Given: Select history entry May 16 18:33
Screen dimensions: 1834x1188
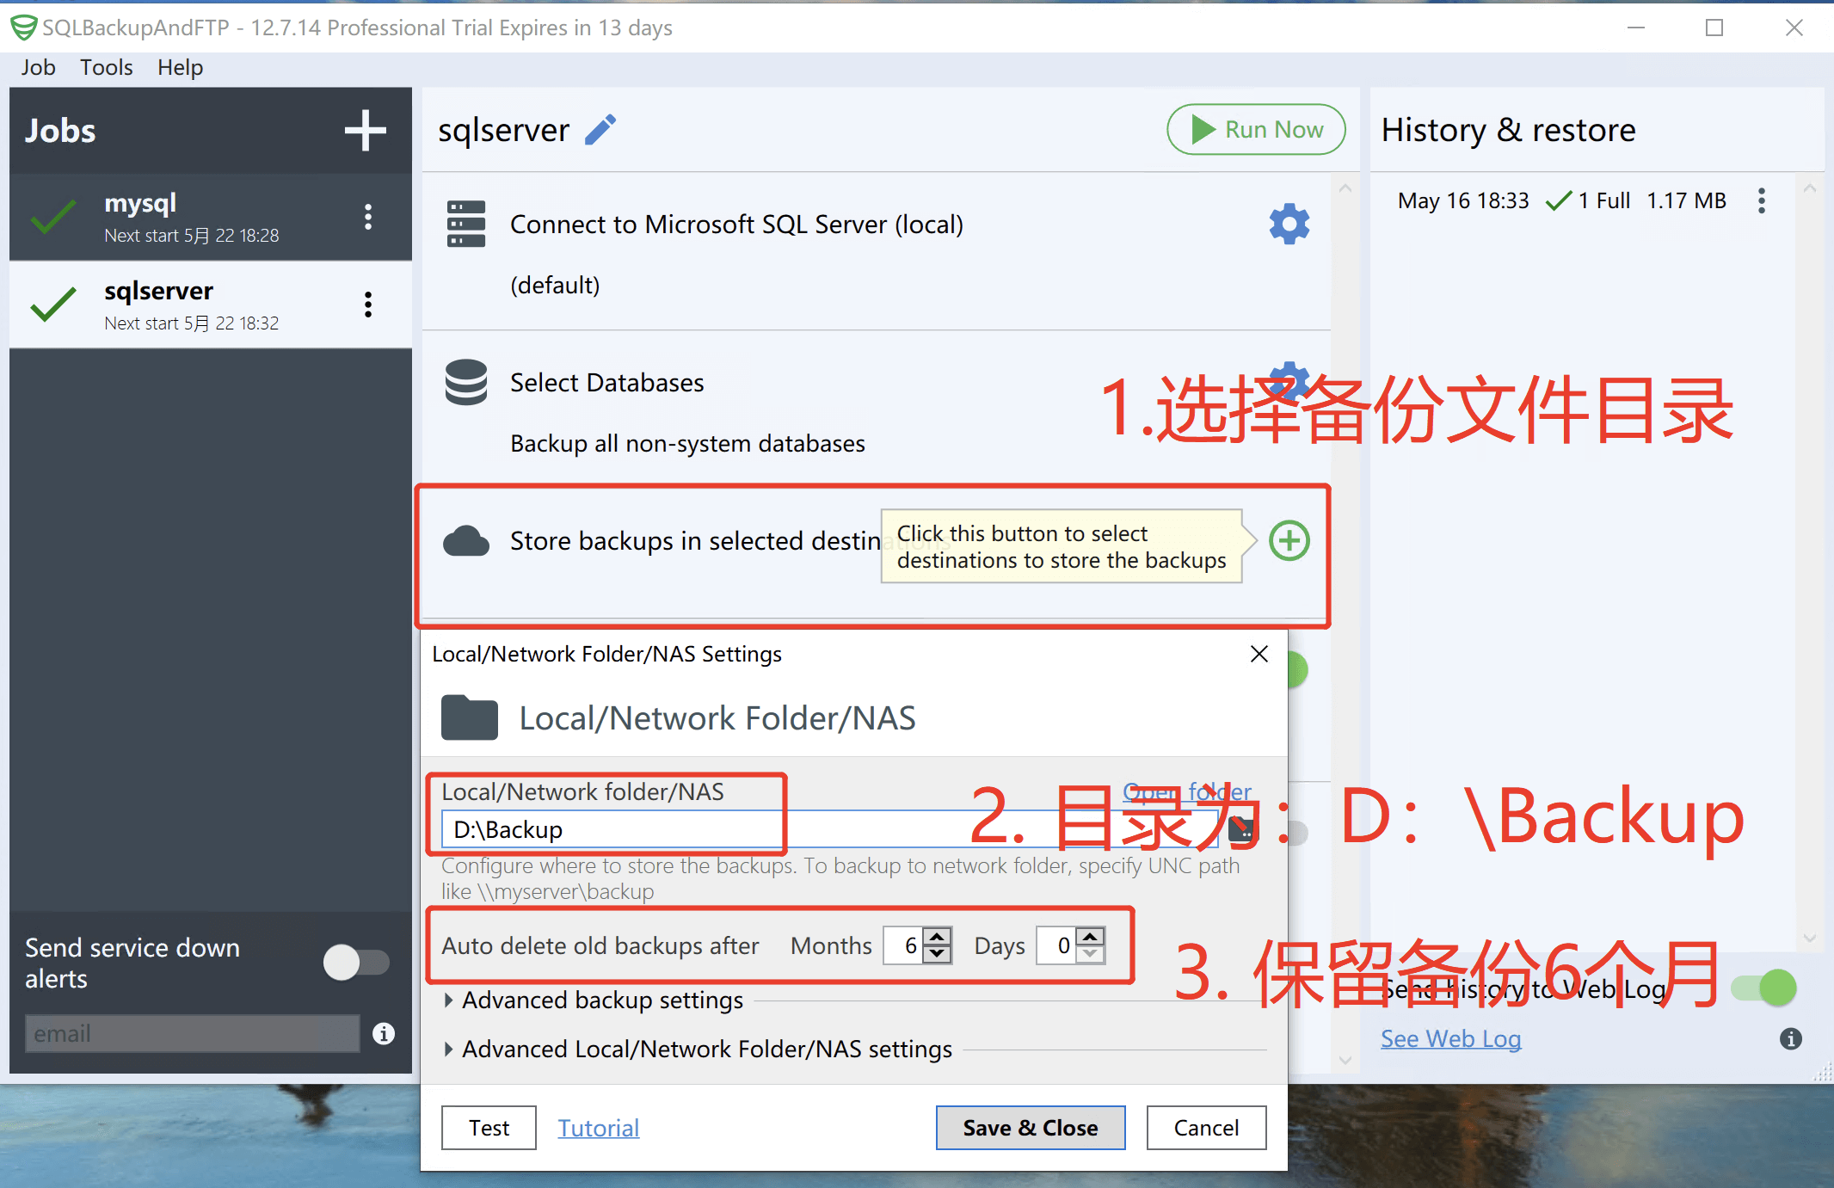Looking at the screenshot, I should point(1562,200).
